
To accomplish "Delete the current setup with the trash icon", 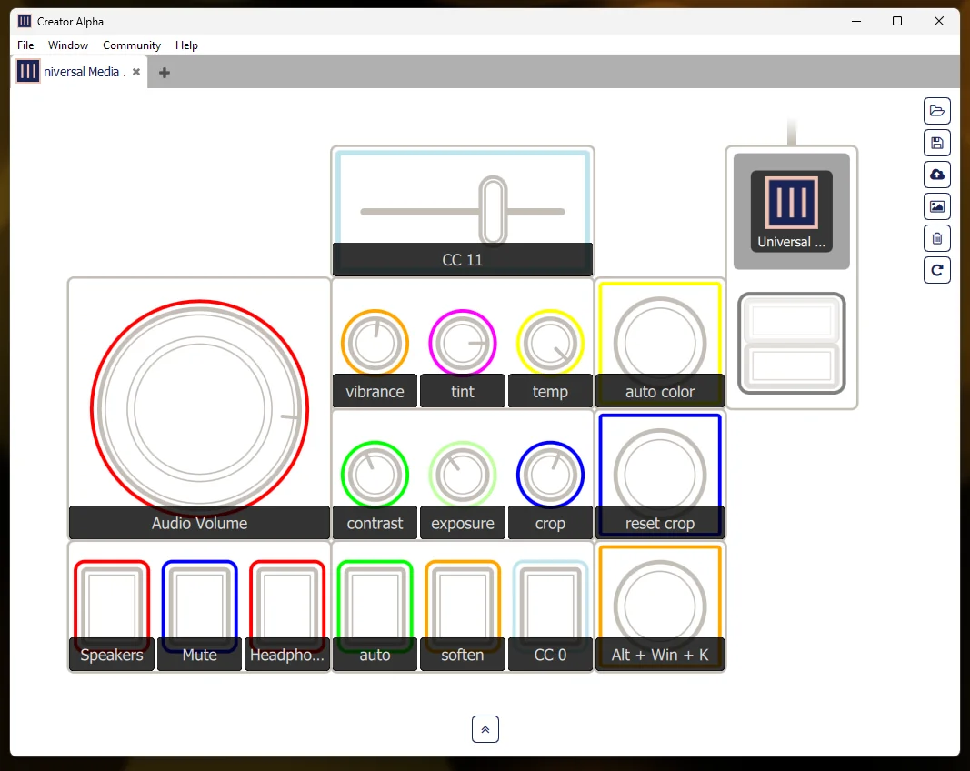I will 937,237.
